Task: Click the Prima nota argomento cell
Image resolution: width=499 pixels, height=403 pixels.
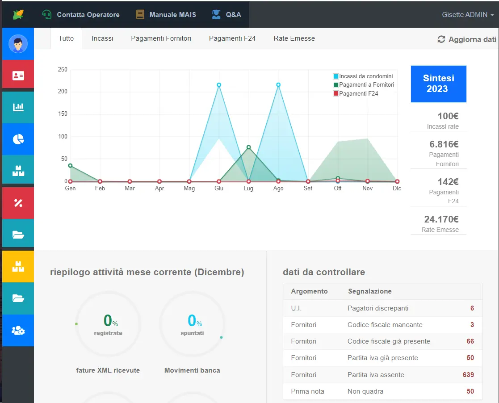Action: click(x=307, y=391)
